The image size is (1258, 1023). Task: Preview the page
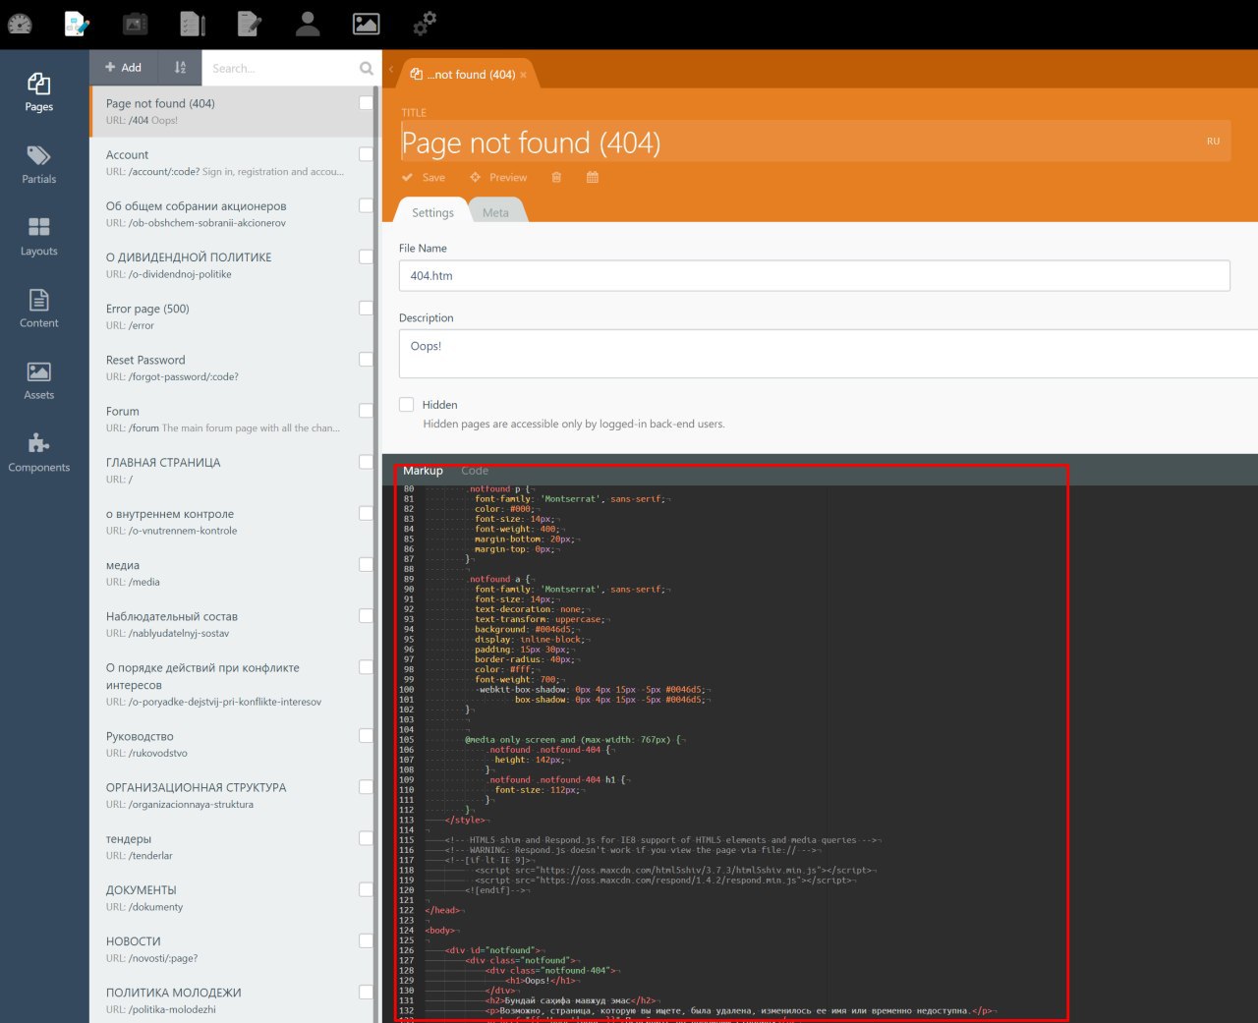click(x=498, y=178)
